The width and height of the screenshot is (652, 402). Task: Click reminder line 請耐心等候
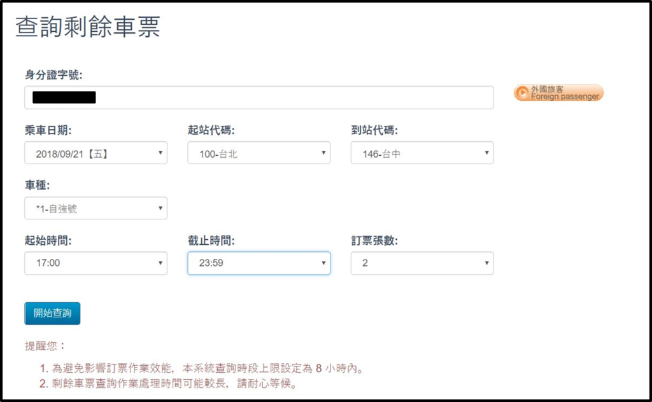point(169,384)
